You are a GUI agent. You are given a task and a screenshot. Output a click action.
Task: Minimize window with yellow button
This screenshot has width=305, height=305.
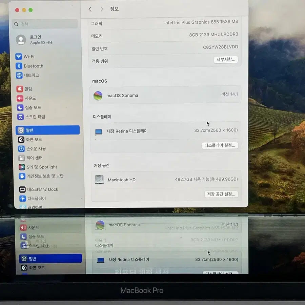pyautogui.click(x=24, y=10)
